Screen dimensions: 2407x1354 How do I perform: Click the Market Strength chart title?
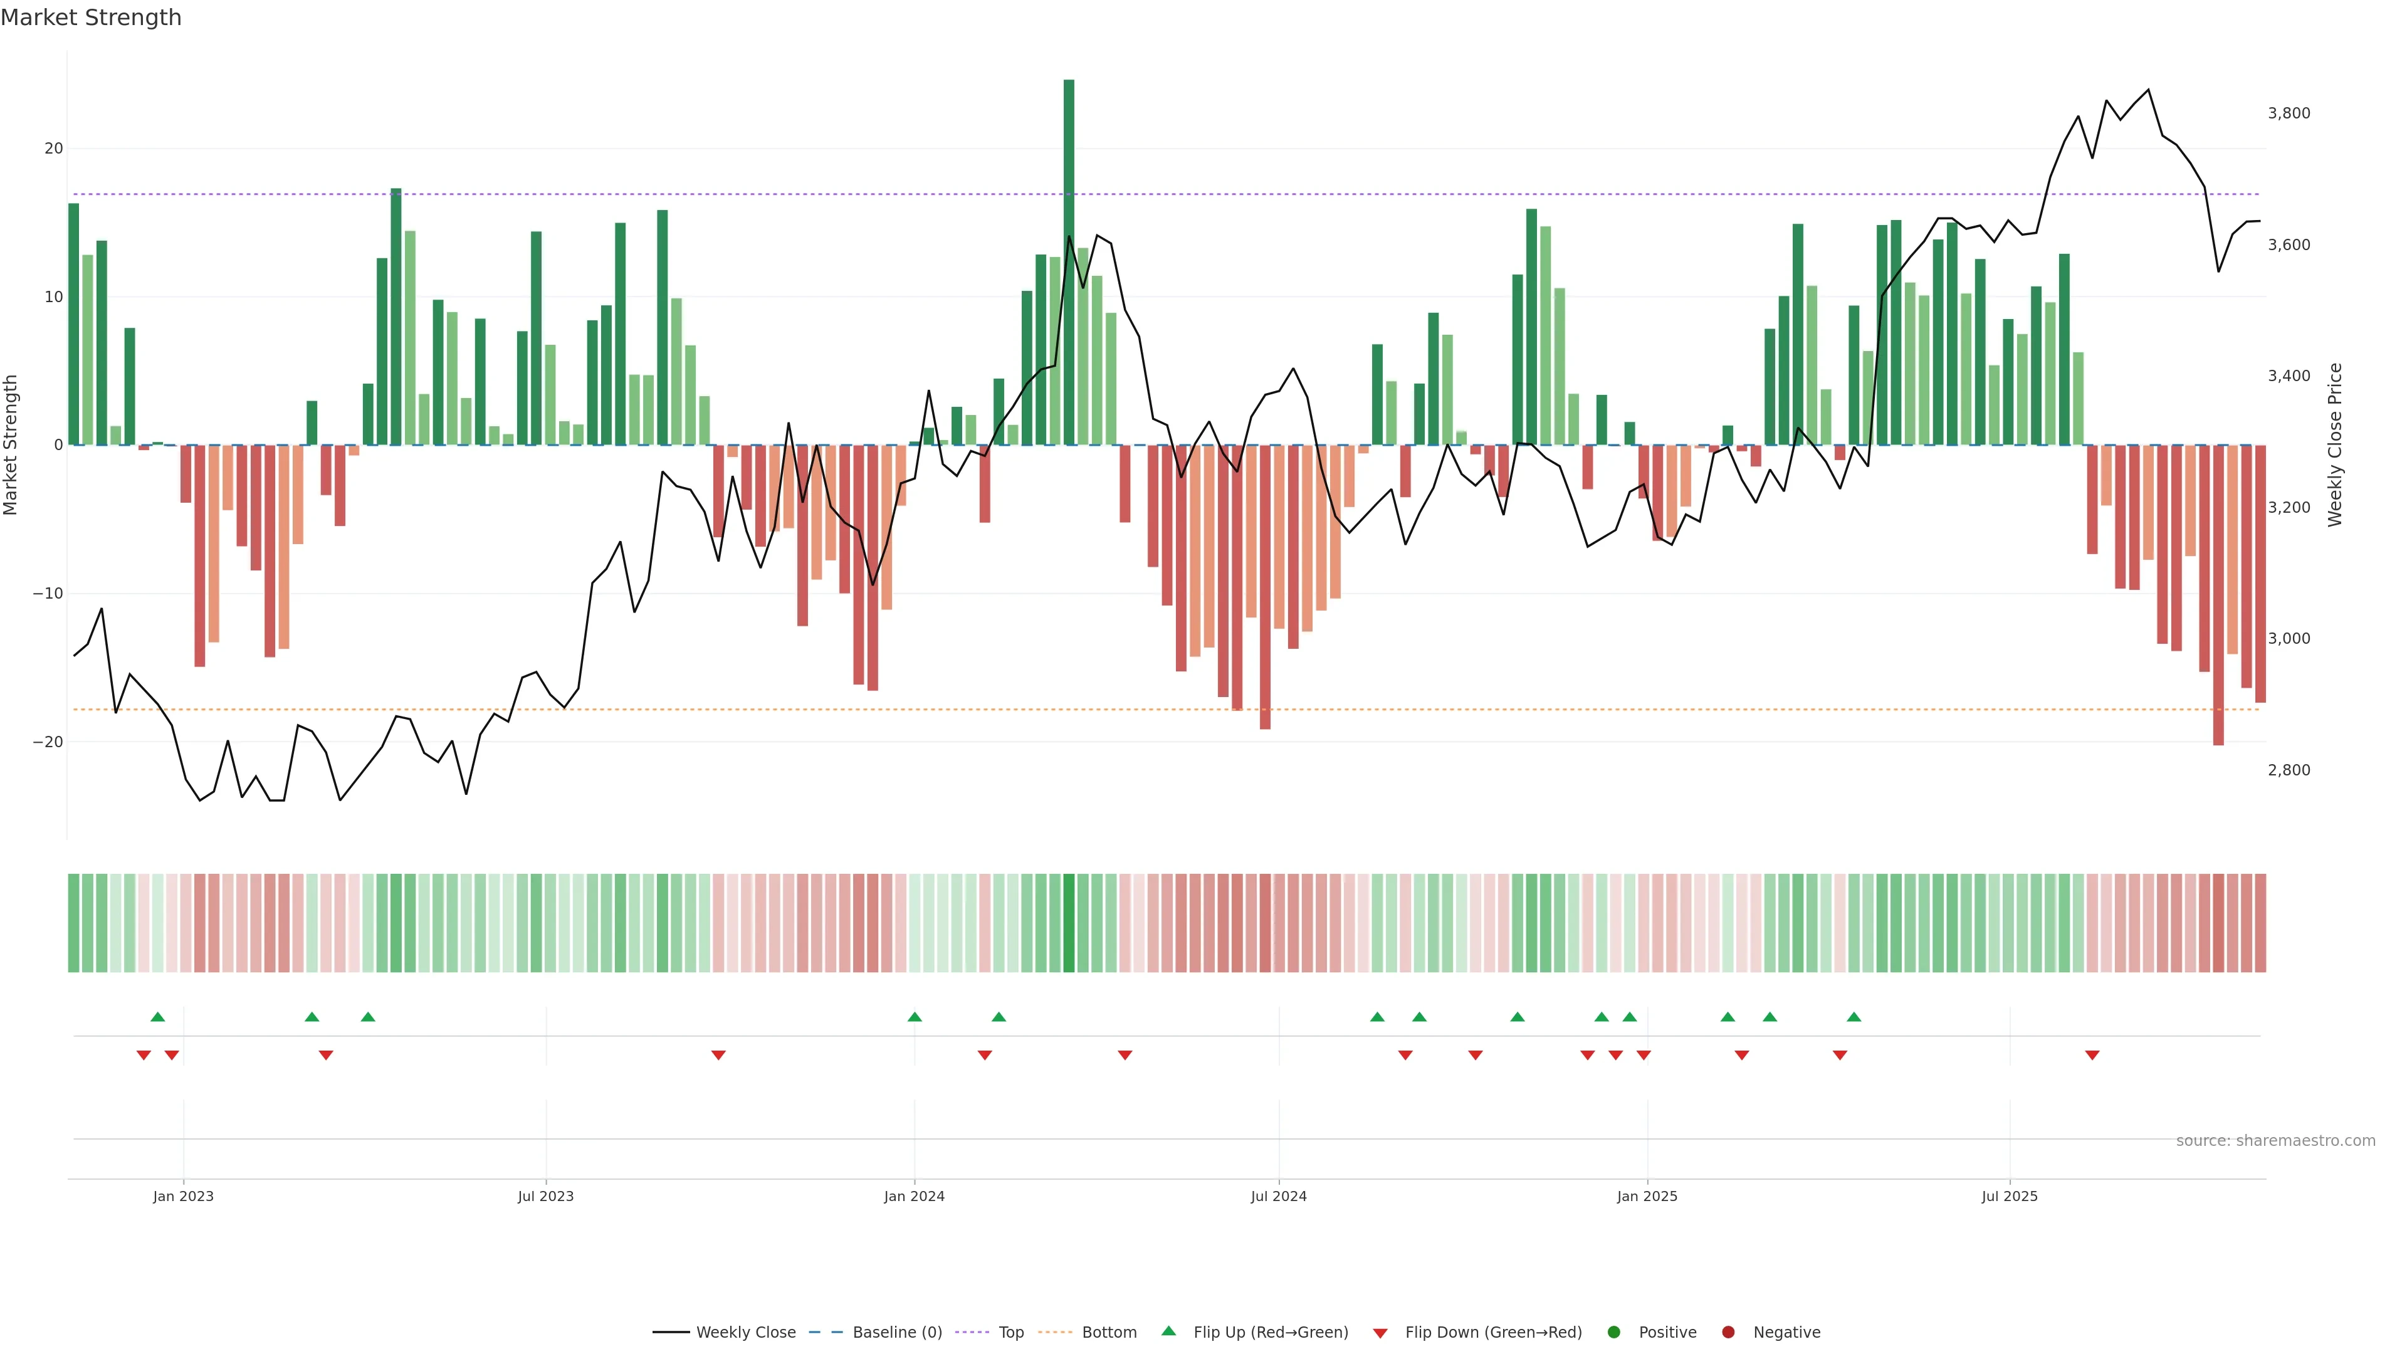point(91,18)
